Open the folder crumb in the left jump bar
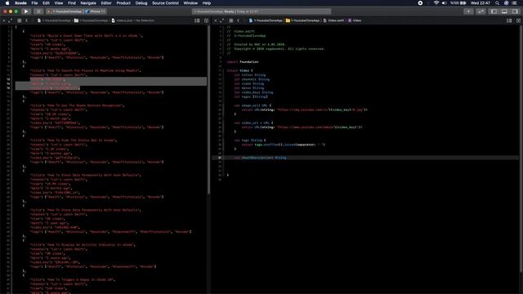 point(91,20)
